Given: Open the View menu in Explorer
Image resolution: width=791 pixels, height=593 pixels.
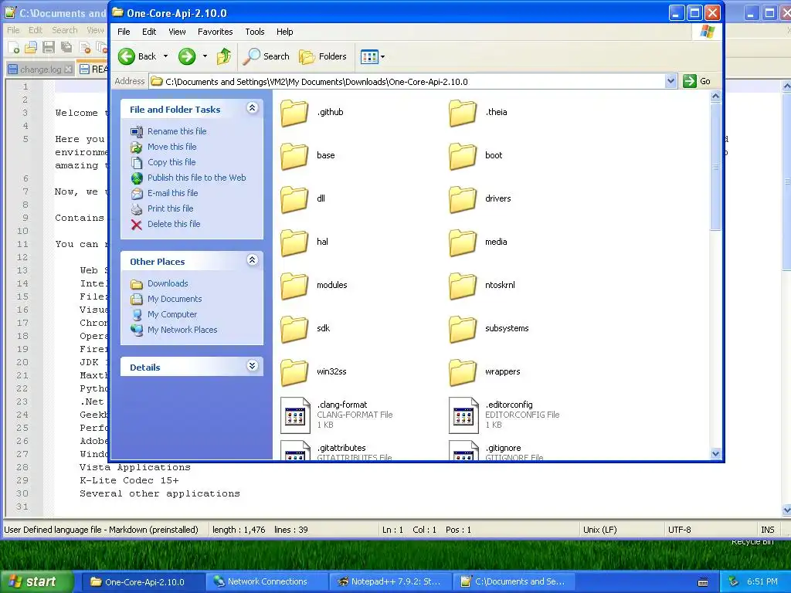Looking at the screenshot, I should (x=177, y=32).
